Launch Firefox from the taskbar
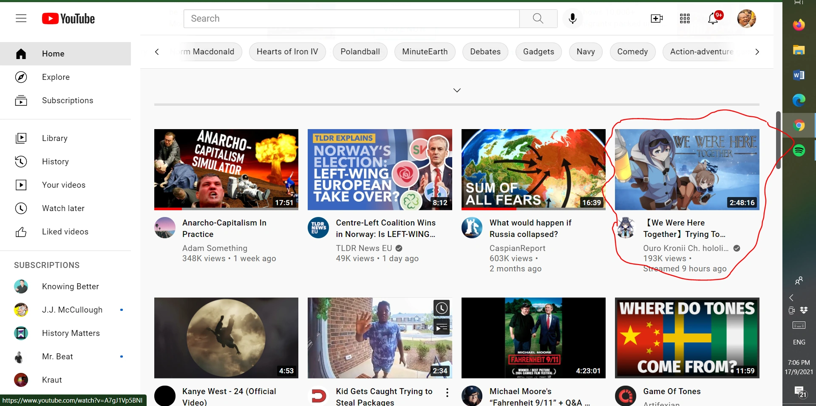Screen dimensions: 816x406 tap(799, 24)
